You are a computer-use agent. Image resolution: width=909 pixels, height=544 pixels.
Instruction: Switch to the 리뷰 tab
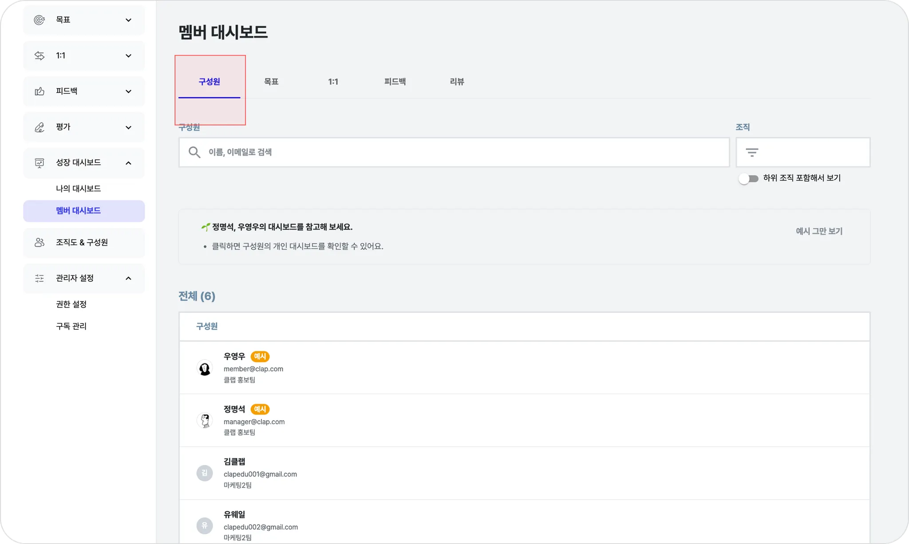click(x=457, y=82)
